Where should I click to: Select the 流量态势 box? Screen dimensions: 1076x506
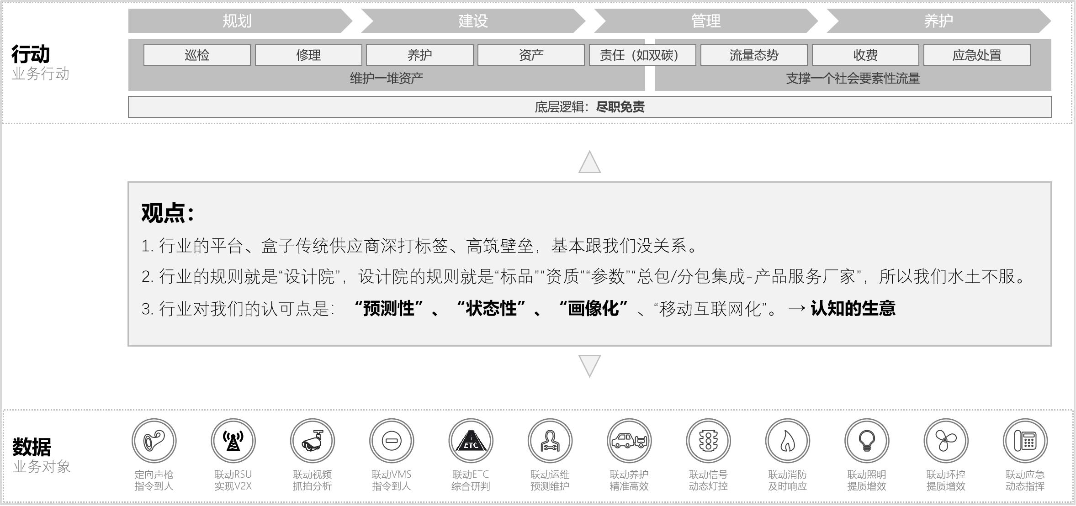[x=753, y=55]
